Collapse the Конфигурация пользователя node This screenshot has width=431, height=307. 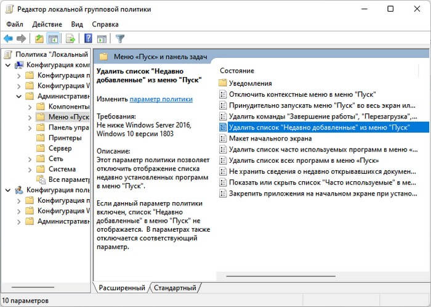pyautogui.click(x=8, y=190)
